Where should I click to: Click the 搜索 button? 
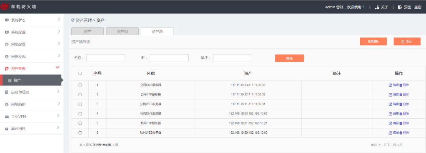pyautogui.click(x=290, y=58)
